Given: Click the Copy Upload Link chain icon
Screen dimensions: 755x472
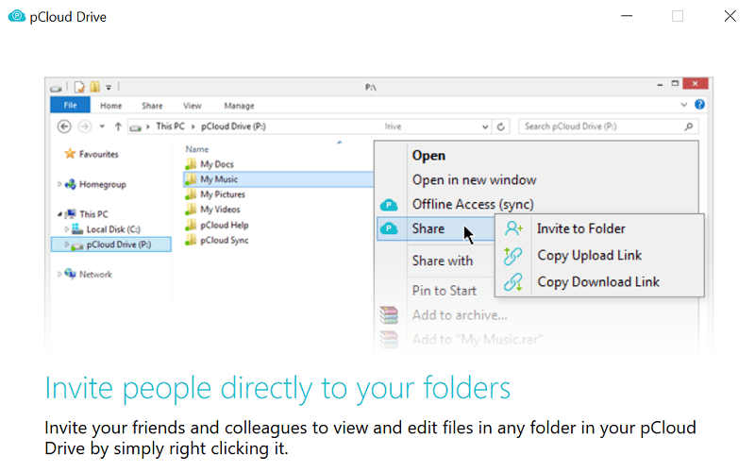Looking at the screenshot, I should point(513,255).
